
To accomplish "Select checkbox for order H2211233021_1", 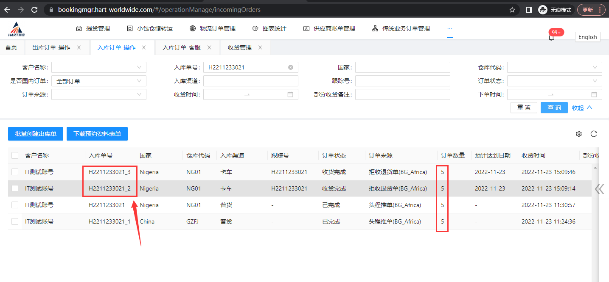I will pyautogui.click(x=15, y=221).
